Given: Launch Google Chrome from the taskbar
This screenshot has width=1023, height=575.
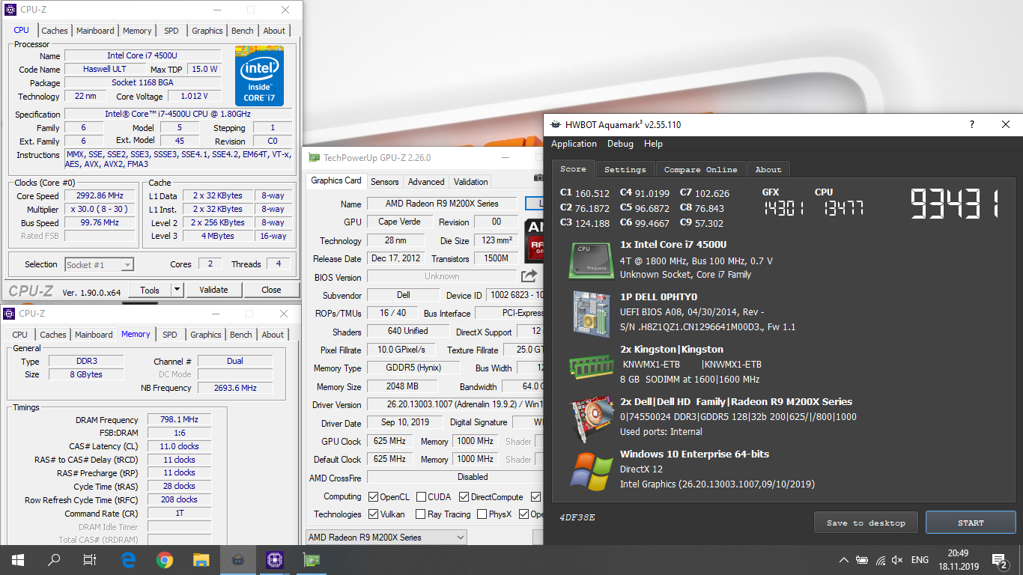Looking at the screenshot, I should pos(165,559).
